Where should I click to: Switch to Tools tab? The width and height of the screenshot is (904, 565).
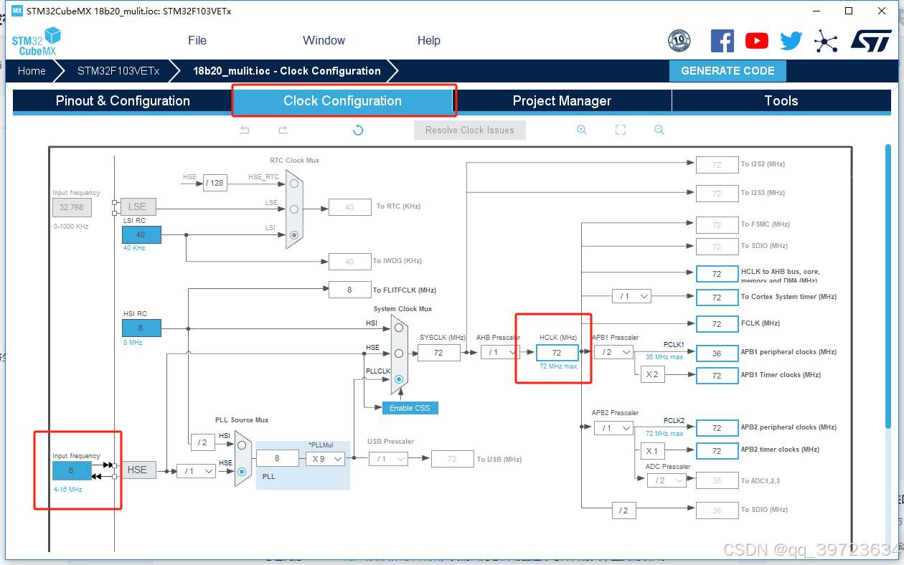(x=781, y=101)
